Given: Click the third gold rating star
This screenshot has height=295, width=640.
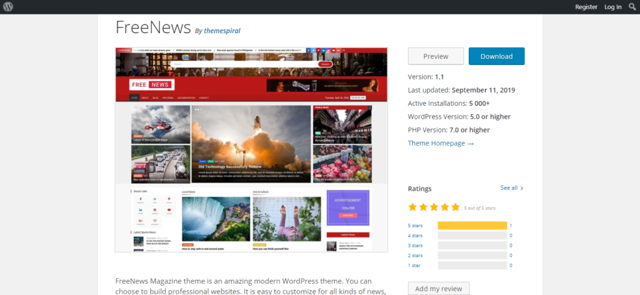Looking at the screenshot, I should click(434, 207).
